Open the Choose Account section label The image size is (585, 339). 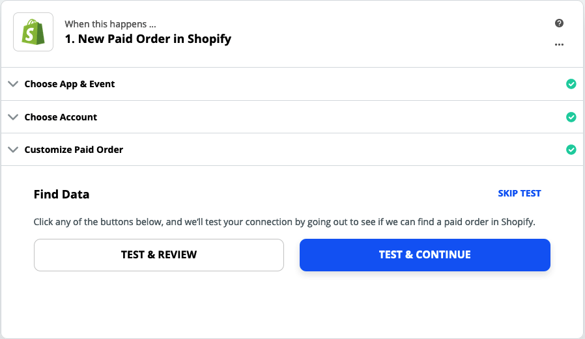pyautogui.click(x=61, y=117)
